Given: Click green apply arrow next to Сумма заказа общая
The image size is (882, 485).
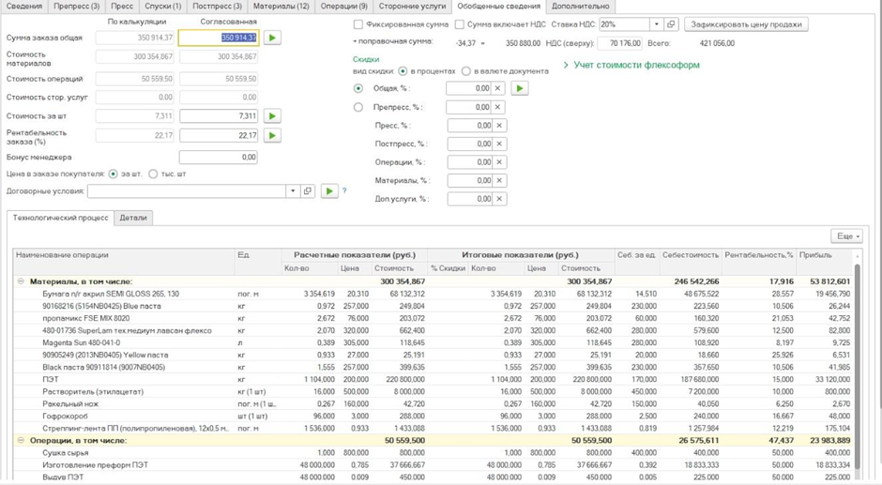Looking at the screenshot, I should (x=272, y=38).
